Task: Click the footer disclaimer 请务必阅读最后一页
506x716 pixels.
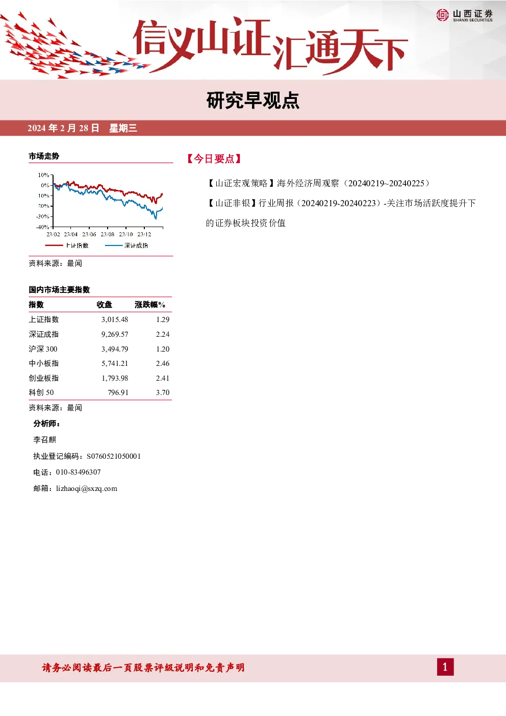Action: (x=143, y=668)
